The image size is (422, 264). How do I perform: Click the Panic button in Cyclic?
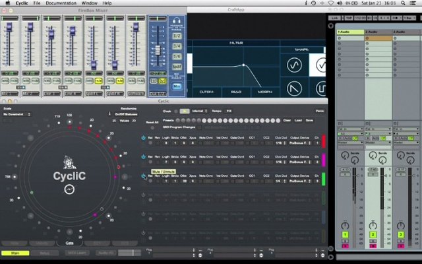click(x=320, y=111)
